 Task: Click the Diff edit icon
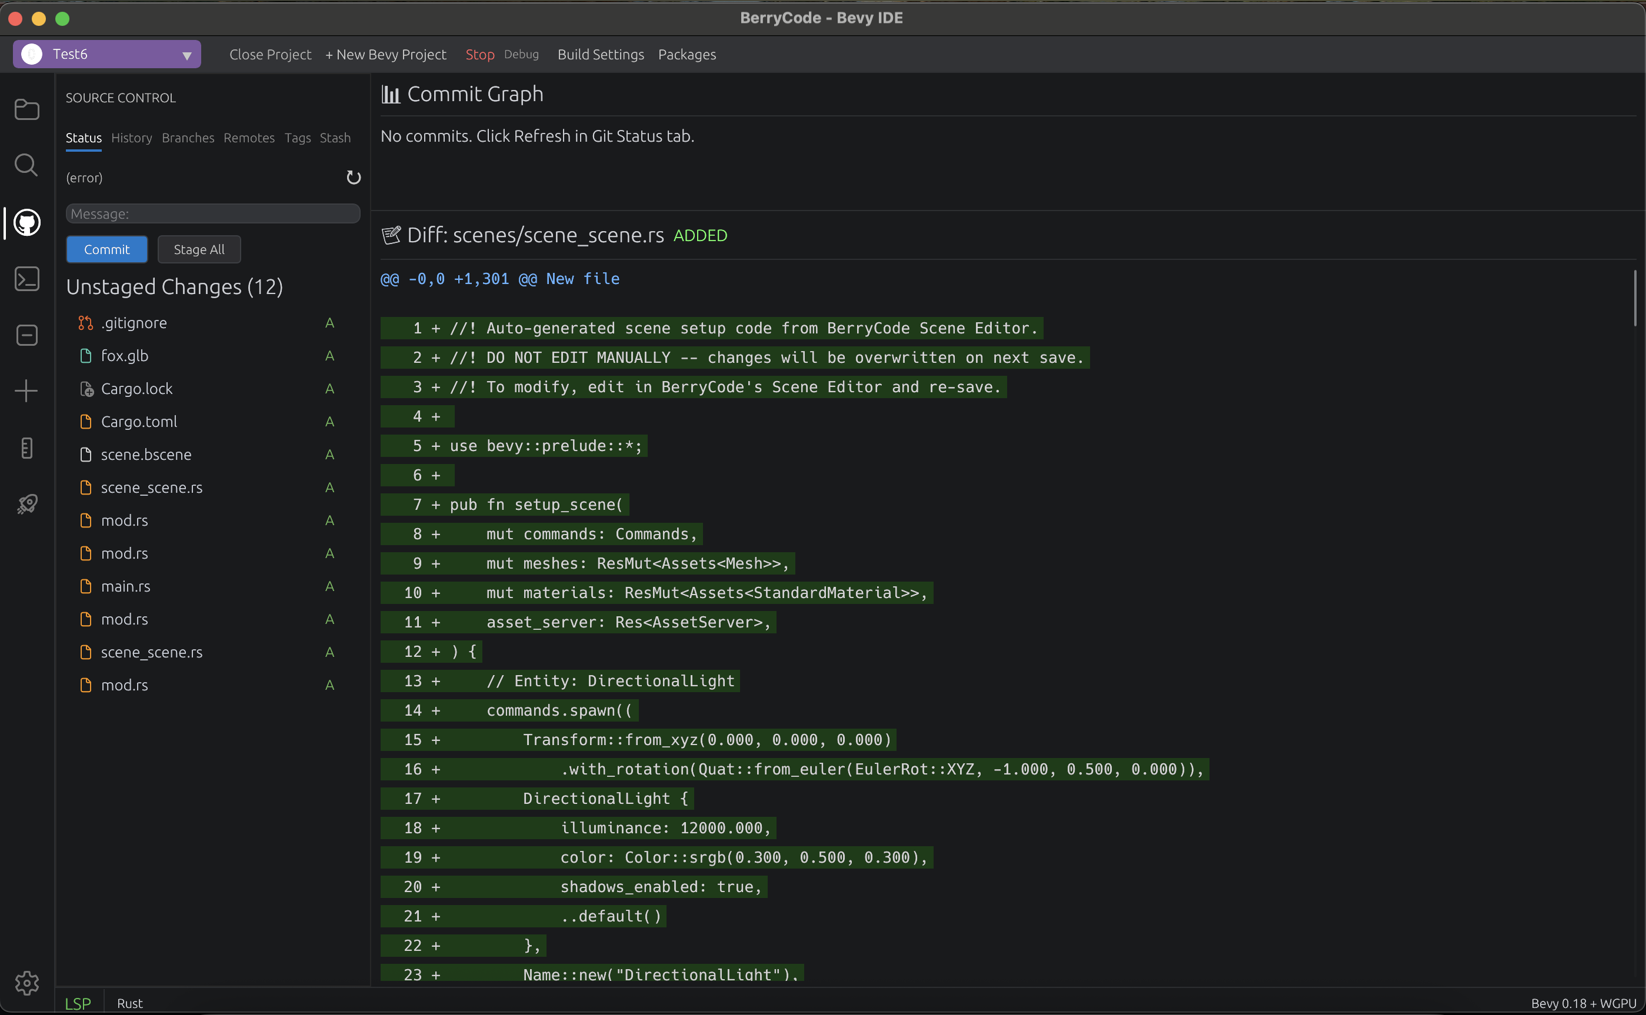[x=391, y=235]
